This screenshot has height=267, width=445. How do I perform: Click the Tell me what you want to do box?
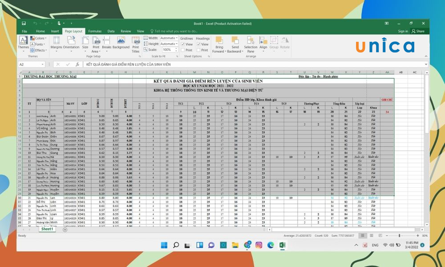[174, 31]
